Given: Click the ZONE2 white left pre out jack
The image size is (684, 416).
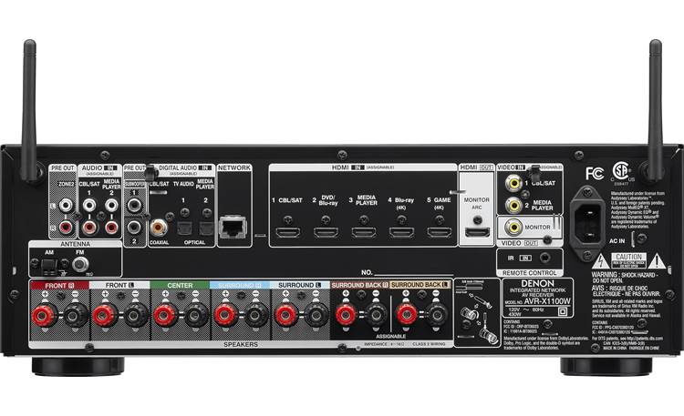Looking at the screenshot, I should pos(66,204).
